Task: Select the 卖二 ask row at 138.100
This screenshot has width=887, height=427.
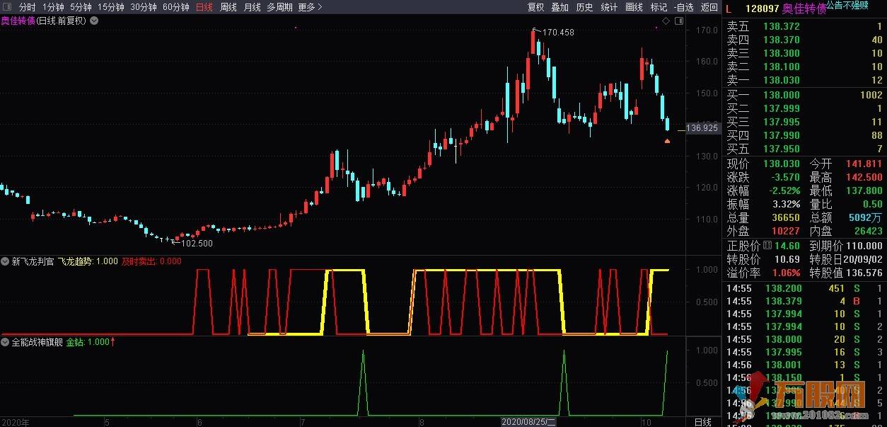Action: 805,67
